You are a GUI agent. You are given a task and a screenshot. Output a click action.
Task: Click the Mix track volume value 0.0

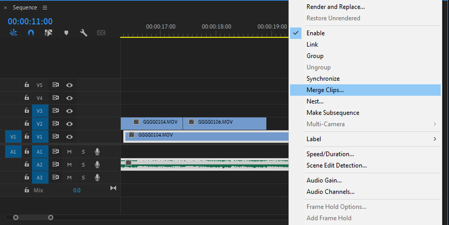77,190
